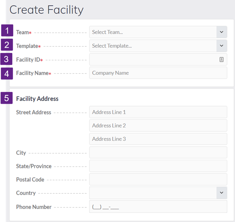Open the Select Template dropdown
Viewport: 235px width, 222px height.
[158, 46]
